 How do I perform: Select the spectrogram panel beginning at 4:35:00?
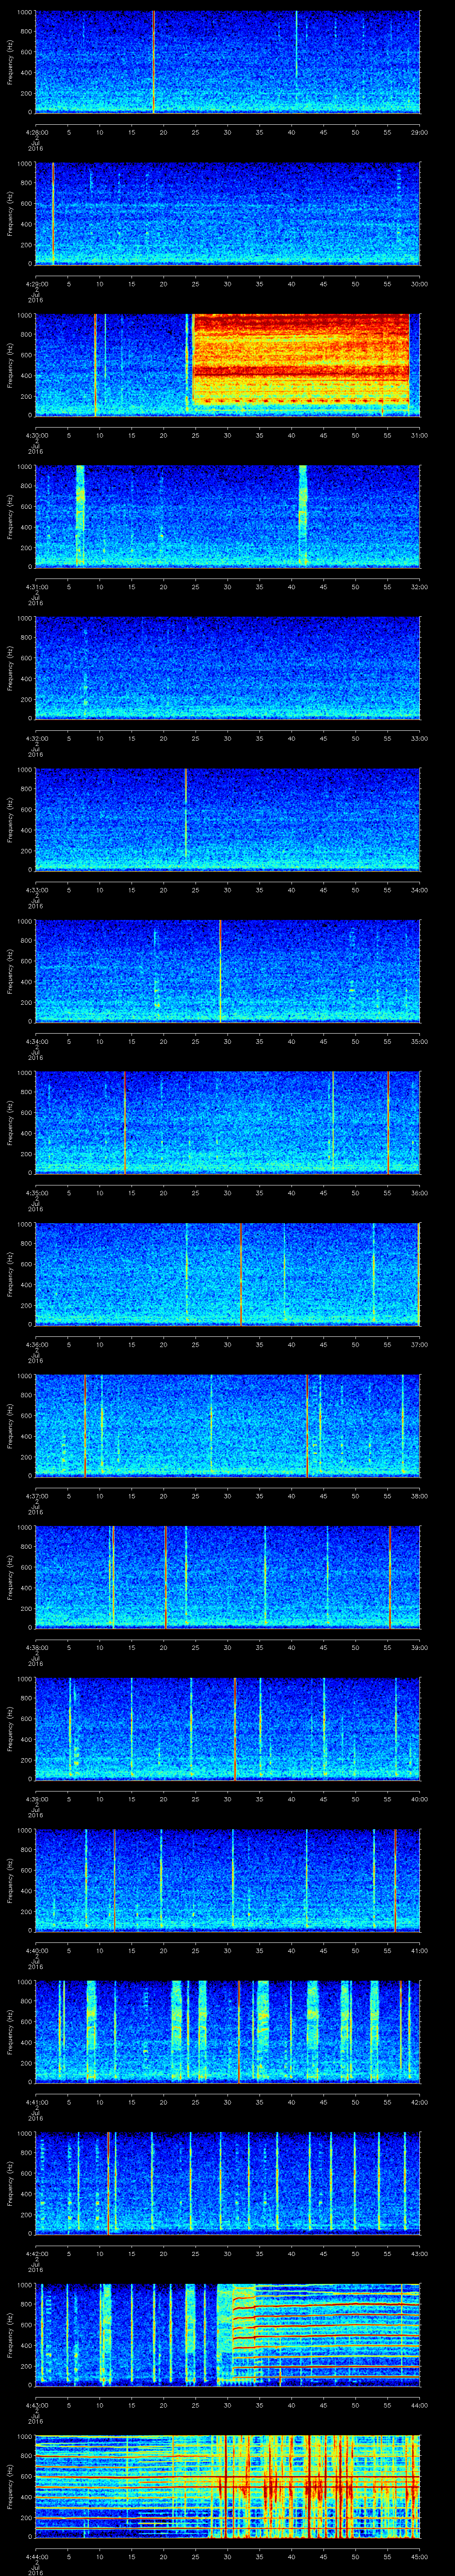(227, 1122)
